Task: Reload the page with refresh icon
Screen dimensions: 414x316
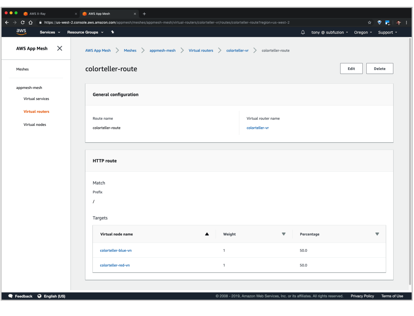Action: click(23, 22)
